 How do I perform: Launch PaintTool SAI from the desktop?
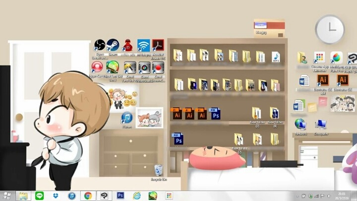[x=113, y=67]
